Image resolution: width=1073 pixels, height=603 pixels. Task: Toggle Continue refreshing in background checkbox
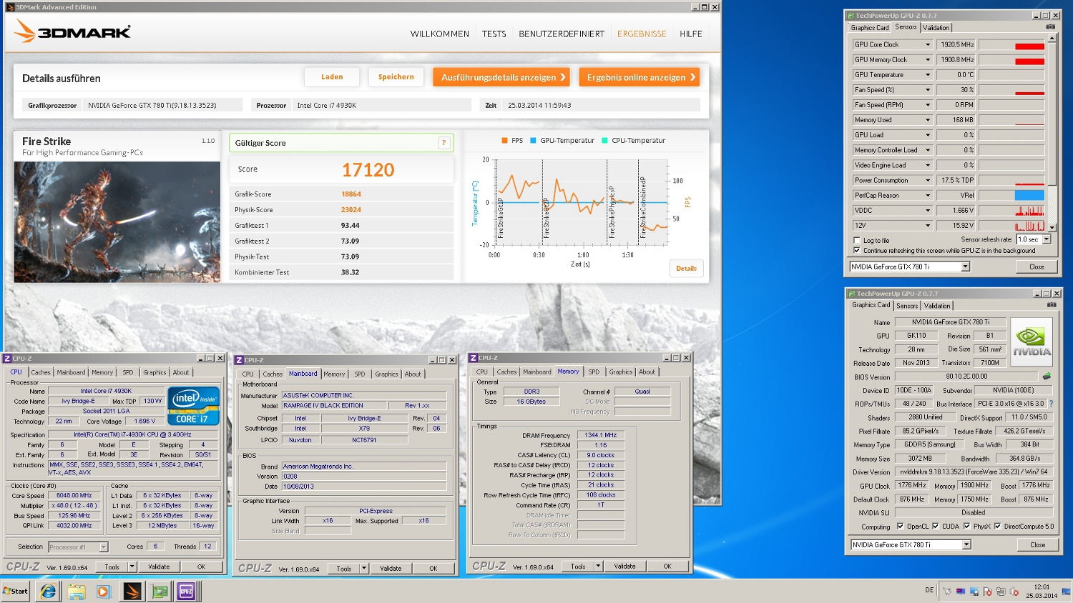click(857, 251)
